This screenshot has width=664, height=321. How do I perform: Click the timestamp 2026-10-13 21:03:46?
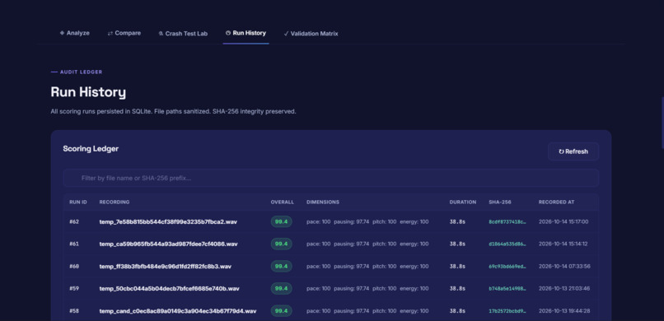pos(564,288)
